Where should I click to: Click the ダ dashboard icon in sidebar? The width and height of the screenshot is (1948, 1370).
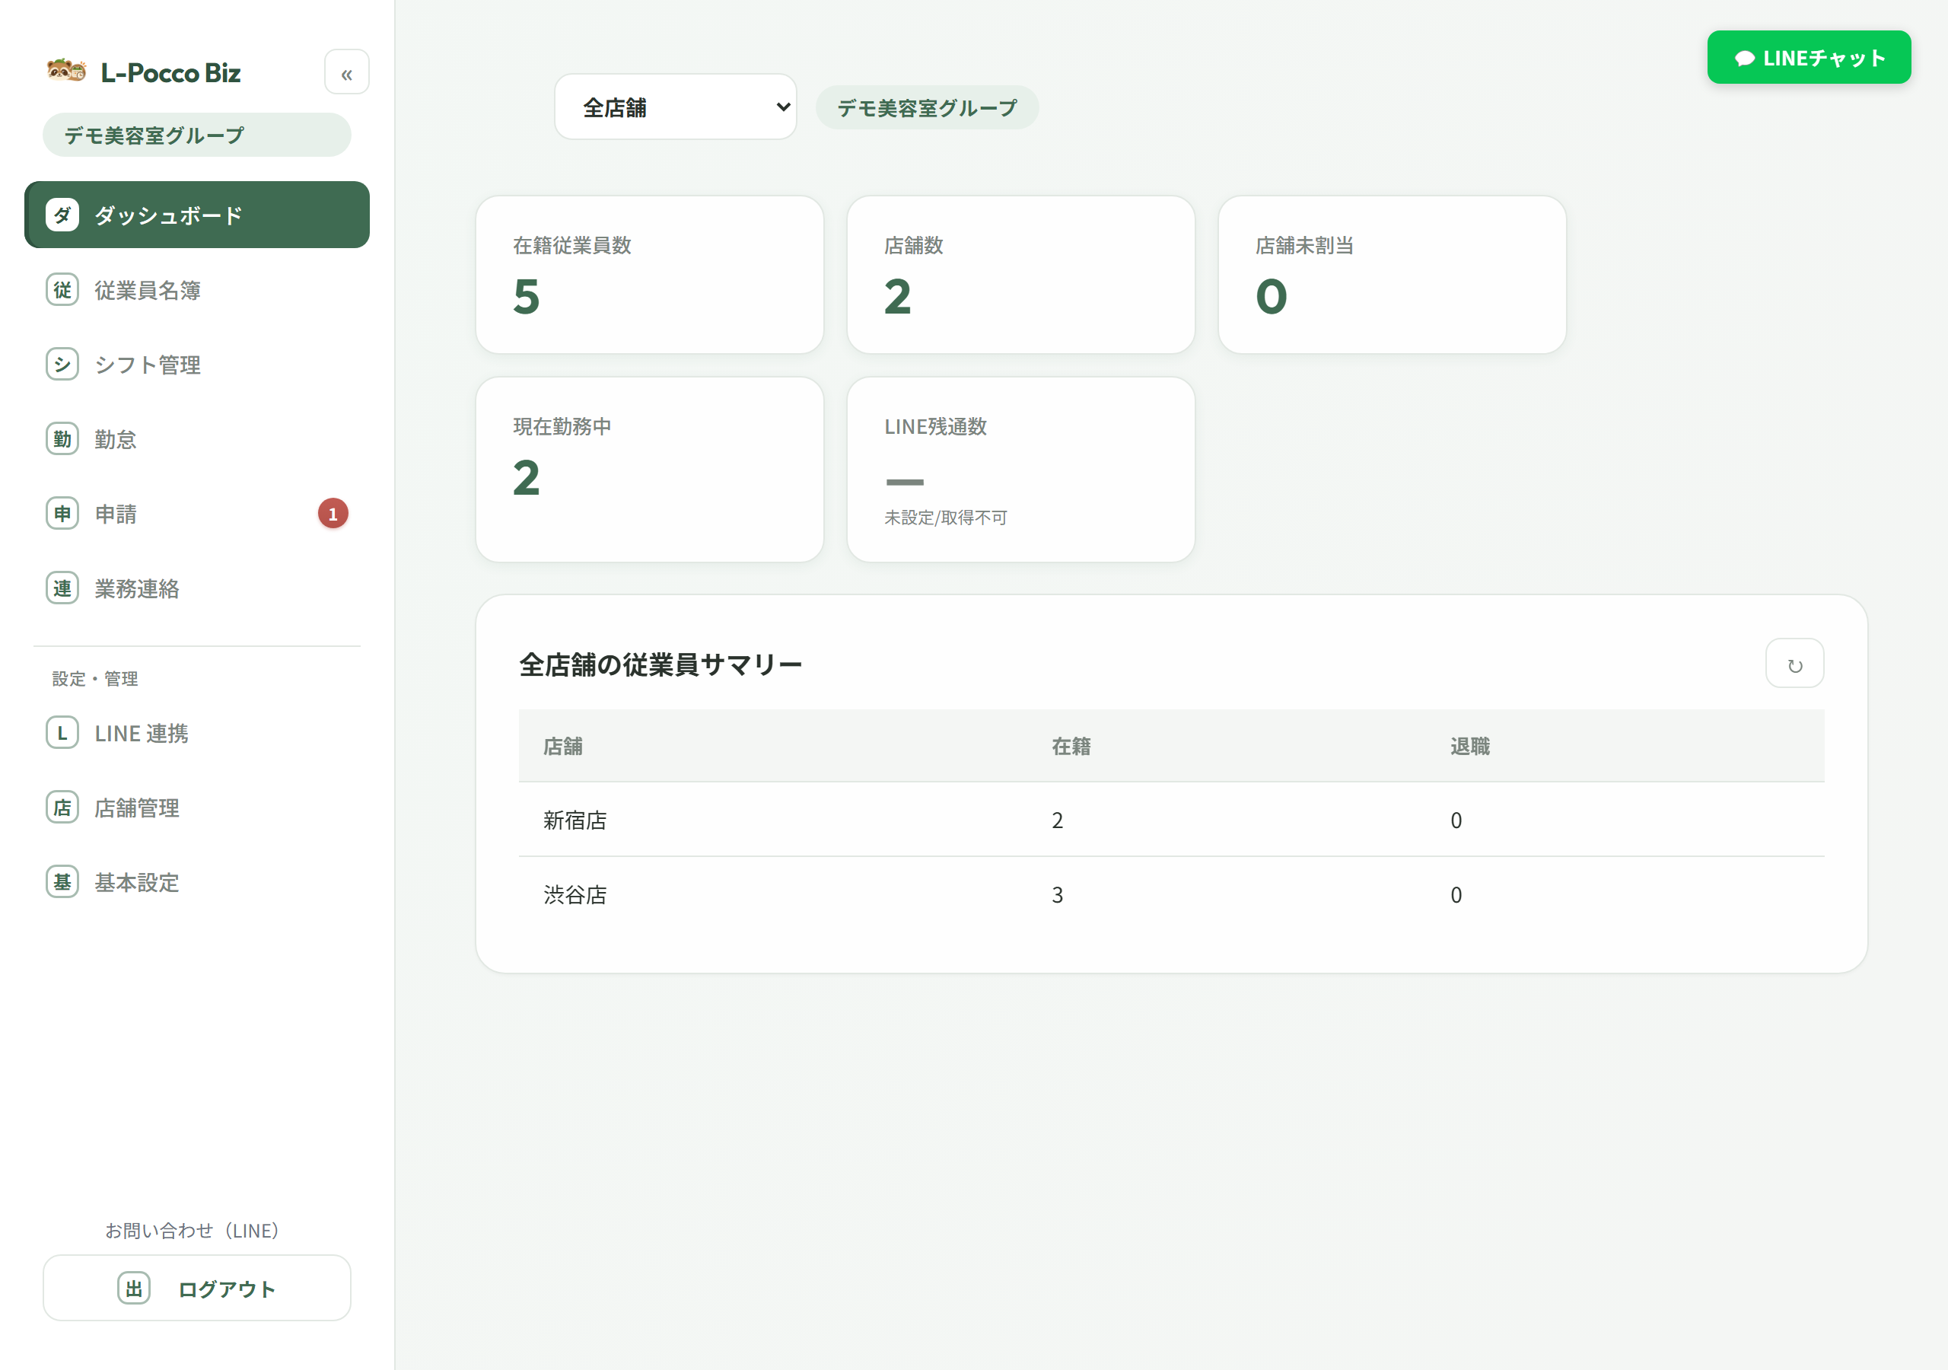coord(62,215)
